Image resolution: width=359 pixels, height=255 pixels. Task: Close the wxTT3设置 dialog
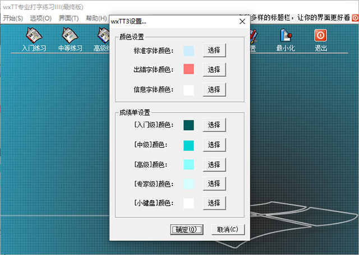(x=242, y=21)
